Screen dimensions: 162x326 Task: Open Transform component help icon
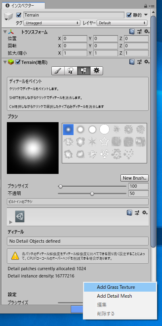pos(132,32)
